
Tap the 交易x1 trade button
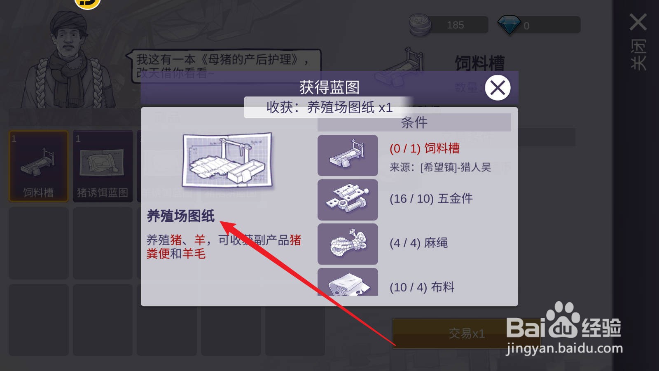[x=466, y=333]
